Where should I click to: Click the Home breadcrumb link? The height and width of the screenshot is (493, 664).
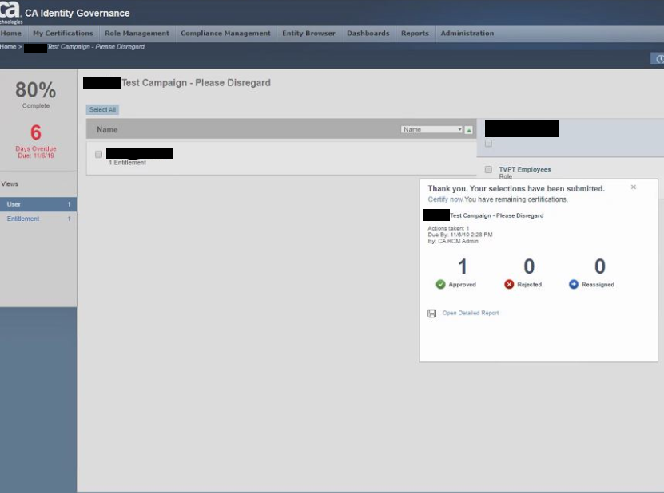8,47
